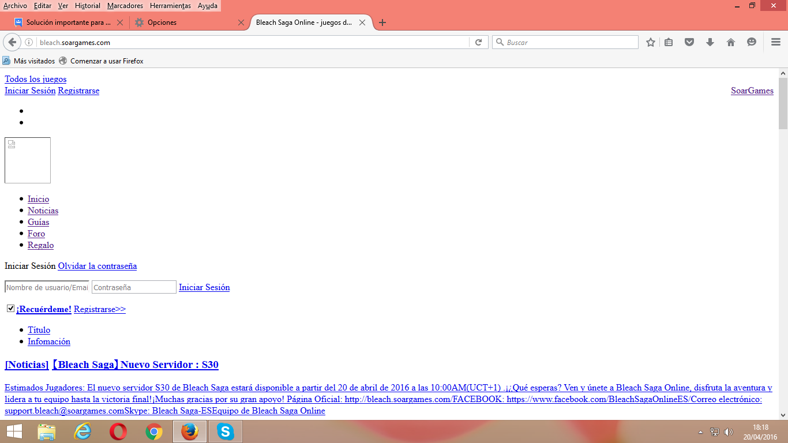The image size is (788, 443).
Task: Click the network status tray icon
Action: [x=715, y=431]
